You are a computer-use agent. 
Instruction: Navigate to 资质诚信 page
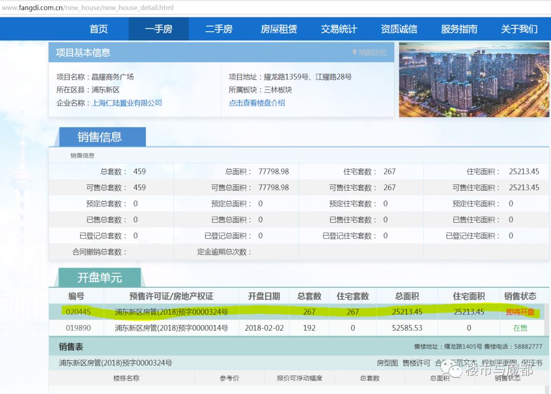(399, 29)
